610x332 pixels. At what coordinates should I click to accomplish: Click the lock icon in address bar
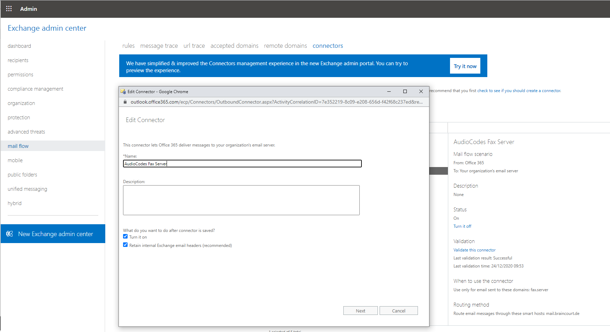[x=125, y=102]
